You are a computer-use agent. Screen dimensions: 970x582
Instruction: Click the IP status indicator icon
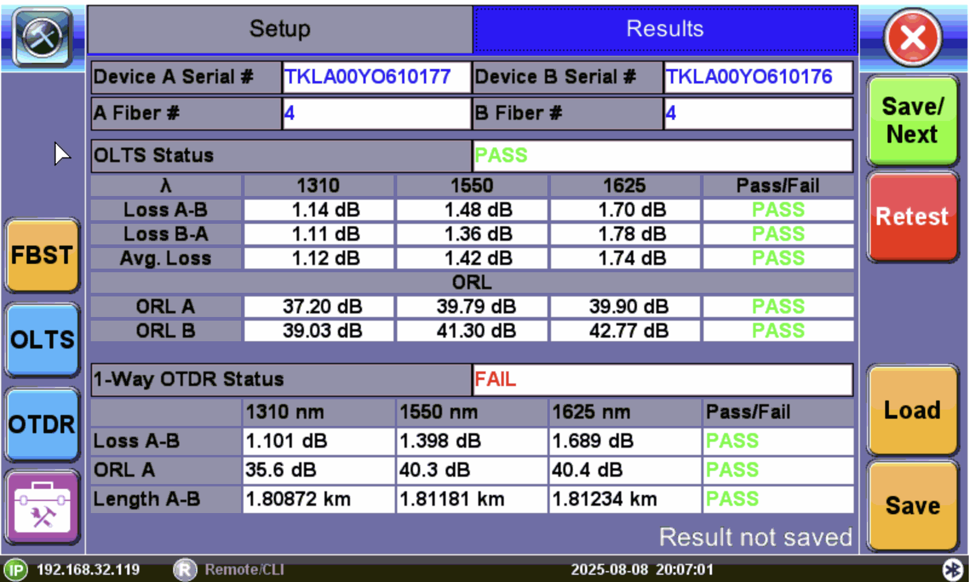[x=16, y=570]
